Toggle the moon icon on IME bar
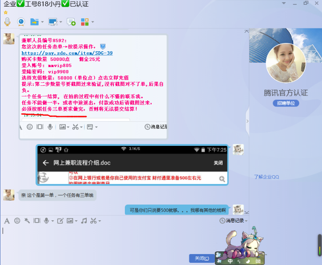The image size is (322, 265). [248, 261]
